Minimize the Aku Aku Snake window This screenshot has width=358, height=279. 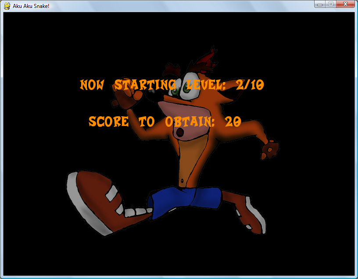click(x=320, y=4)
